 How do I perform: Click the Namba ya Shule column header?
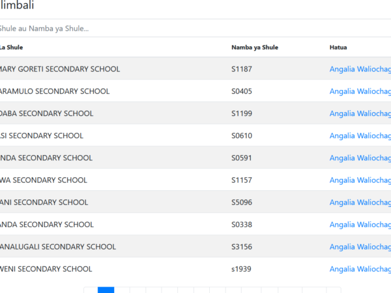click(x=255, y=48)
